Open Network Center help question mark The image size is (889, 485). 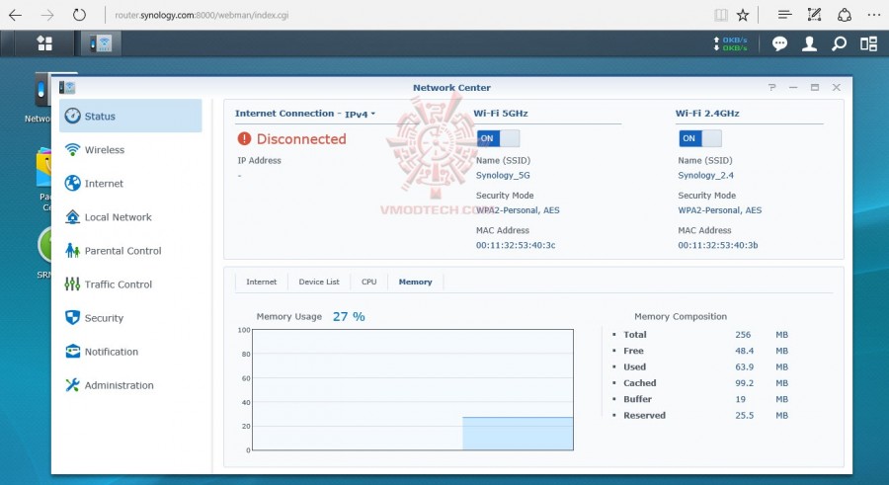[771, 87]
